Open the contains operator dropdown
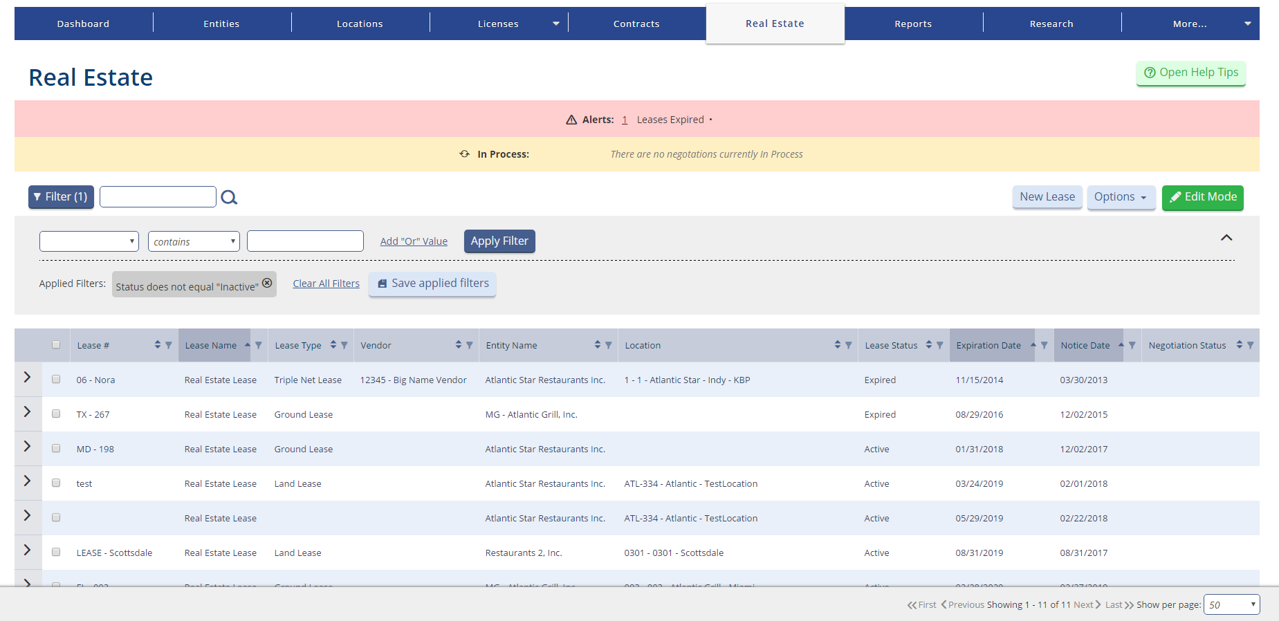The width and height of the screenshot is (1279, 621). 194,241
